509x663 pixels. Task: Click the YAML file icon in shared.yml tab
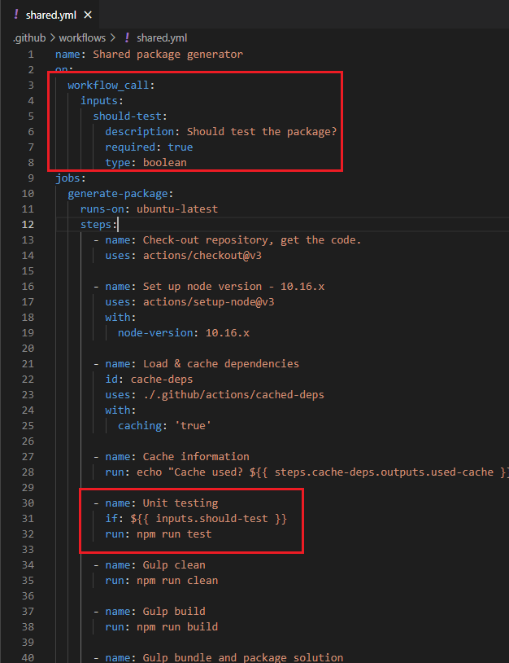pyautogui.click(x=16, y=15)
